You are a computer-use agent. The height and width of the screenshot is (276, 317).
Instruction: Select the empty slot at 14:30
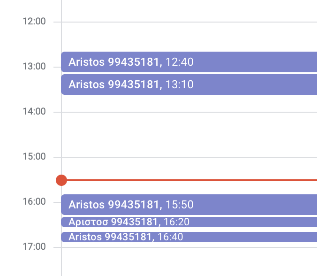click(x=189, y=146)
